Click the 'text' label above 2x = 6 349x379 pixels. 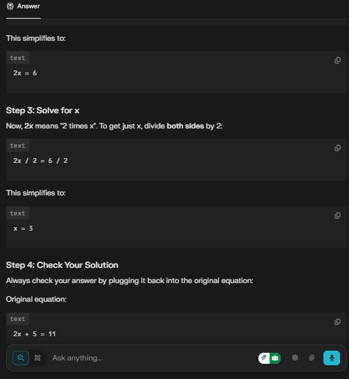point(17,58)
